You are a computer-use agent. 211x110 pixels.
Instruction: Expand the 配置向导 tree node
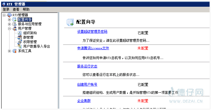click(x=9, y=20)
